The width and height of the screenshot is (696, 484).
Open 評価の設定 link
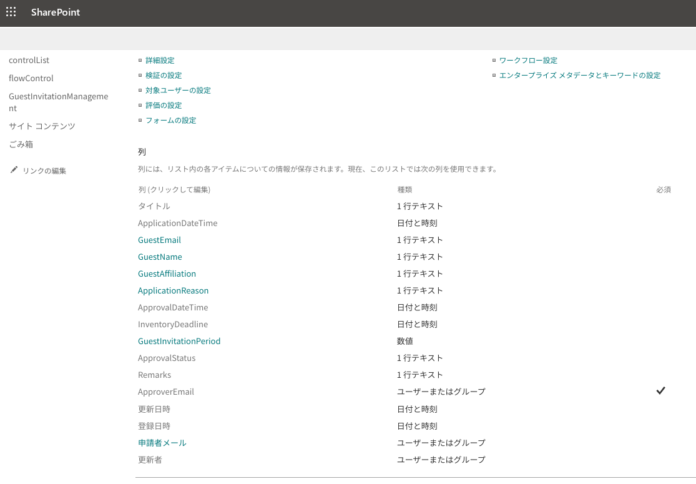pyautogui.click(x=164, y=106)
